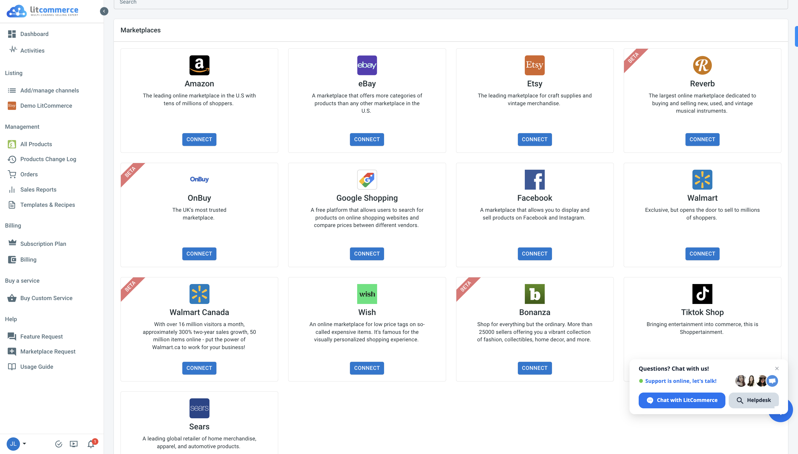The width and height of the screenshot is (798, 454).
Task: Click the Etsy icon beside Demo LitCommerce
Action: [12, 106]
